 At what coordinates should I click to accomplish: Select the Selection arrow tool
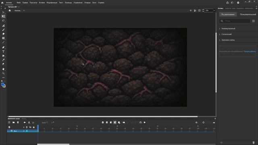[3, 12]
